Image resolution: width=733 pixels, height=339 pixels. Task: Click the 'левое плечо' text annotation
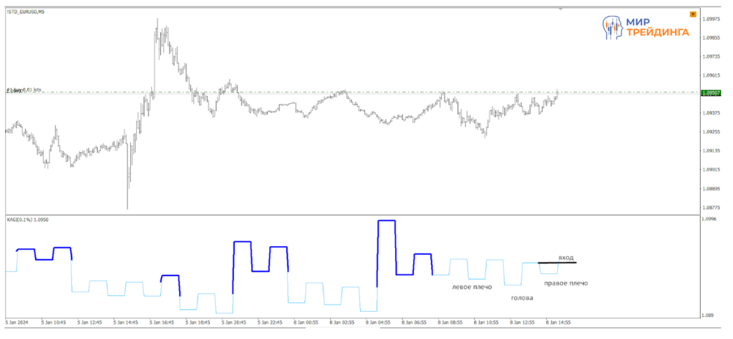point(471,288)
